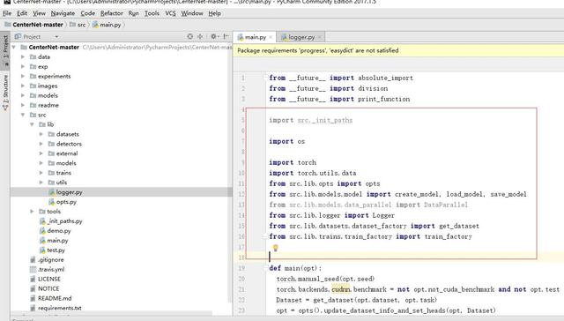Expand the top-level models folder
The width and height of the screenshot is (564, 321).
click(23, 95)
